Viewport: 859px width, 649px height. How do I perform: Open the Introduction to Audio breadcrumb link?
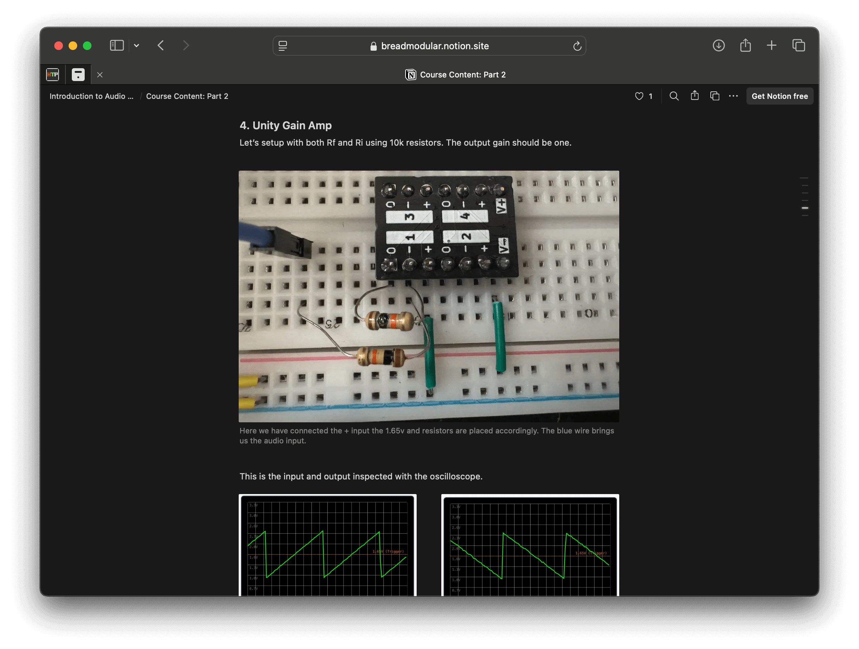point(91,96)
